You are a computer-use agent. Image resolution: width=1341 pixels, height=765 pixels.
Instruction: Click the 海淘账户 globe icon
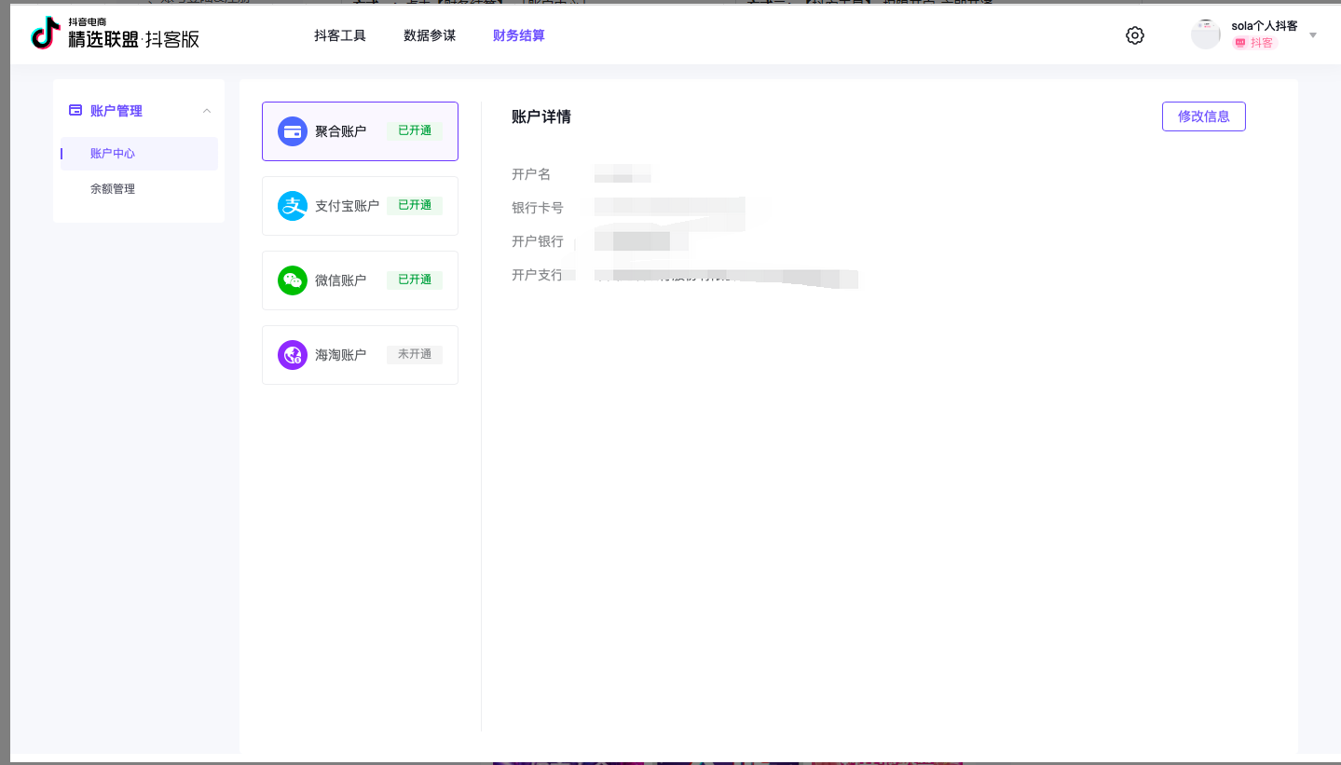293,355
